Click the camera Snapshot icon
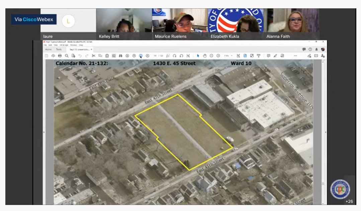Screen dimensions: 361x211 (x=114, y=56)
